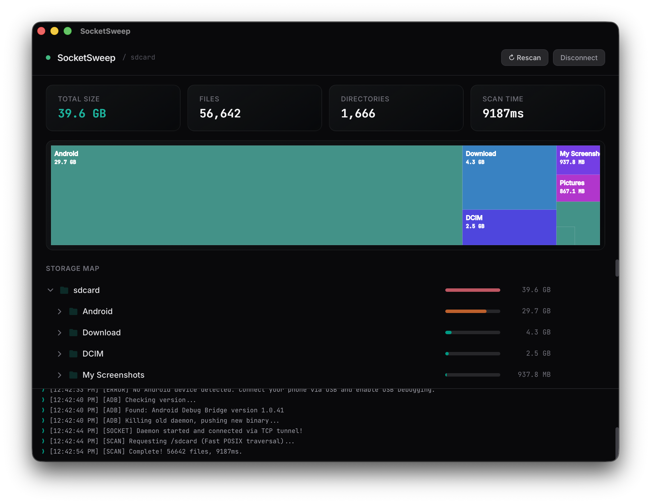Screen dimensions: 651x504
Task: Click the 937.8 MB size in the tree
Action: point(534,375)
